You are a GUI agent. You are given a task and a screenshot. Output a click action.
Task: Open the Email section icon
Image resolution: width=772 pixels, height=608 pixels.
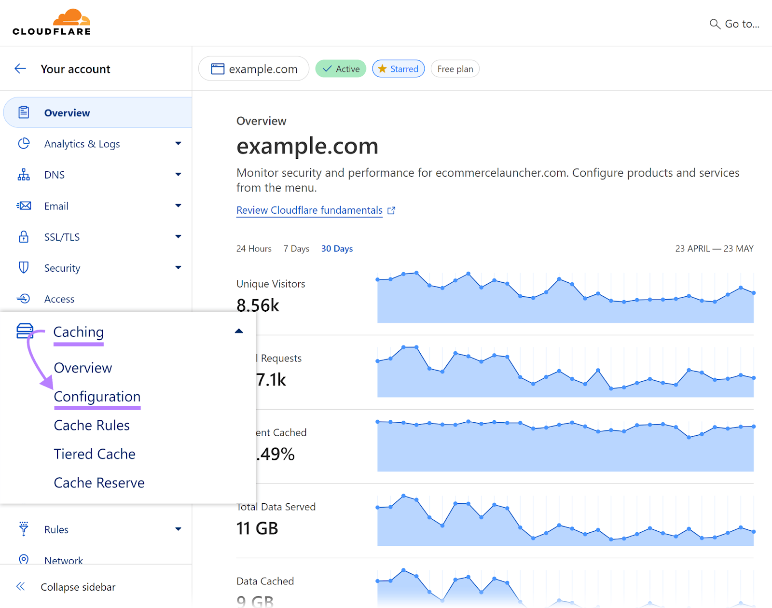point(24,206)
